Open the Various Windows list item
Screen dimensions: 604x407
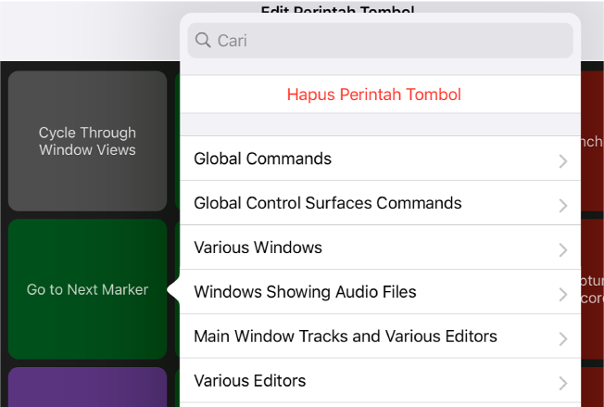(x=258, y=248)
